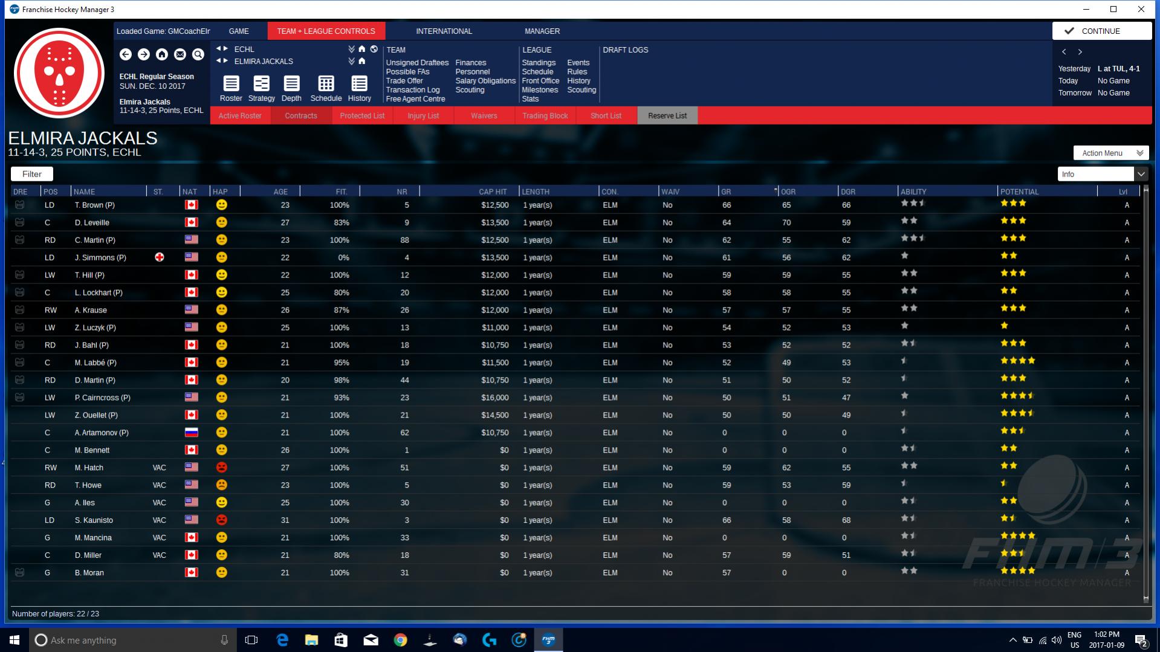Expand the ECHL league list chevrons
Image resolution: width=1160 pixels, height=652 pixels.
[x=351, y=49]
